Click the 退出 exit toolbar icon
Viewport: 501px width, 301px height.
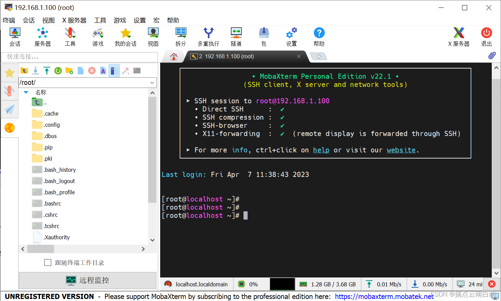486,37
